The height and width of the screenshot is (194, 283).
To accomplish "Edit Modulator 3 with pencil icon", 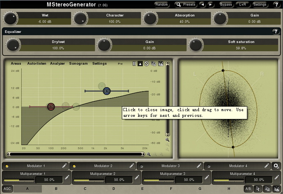I will 199,166.
